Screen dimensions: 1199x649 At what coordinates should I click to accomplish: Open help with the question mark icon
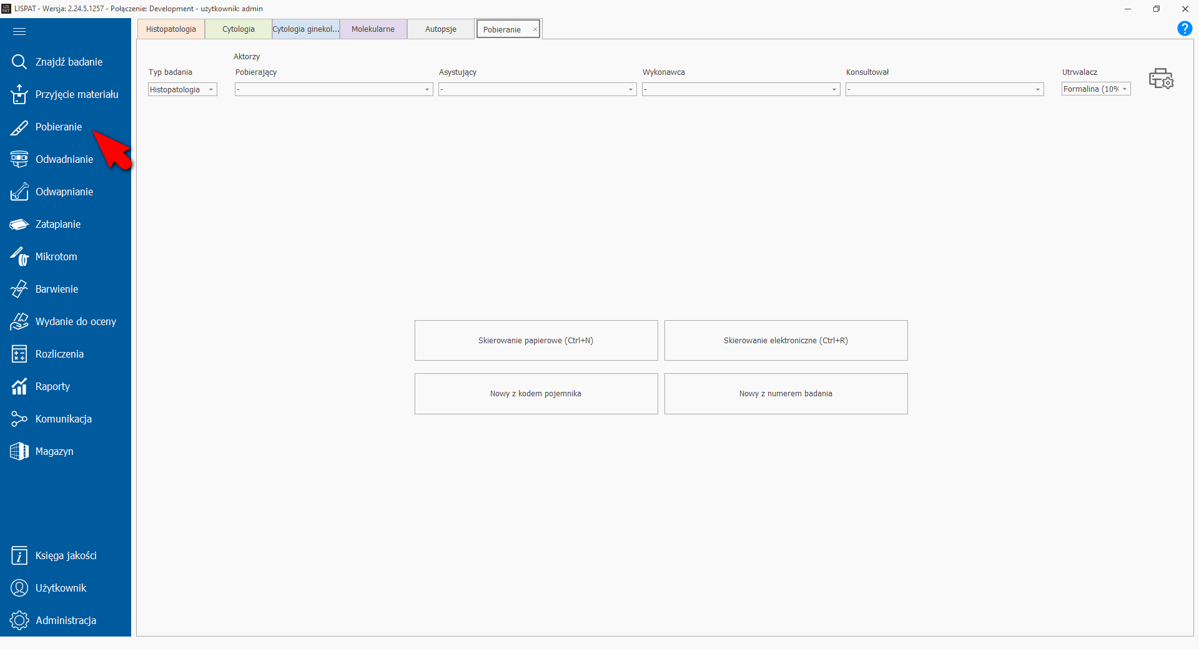(x=1184, y=29)
